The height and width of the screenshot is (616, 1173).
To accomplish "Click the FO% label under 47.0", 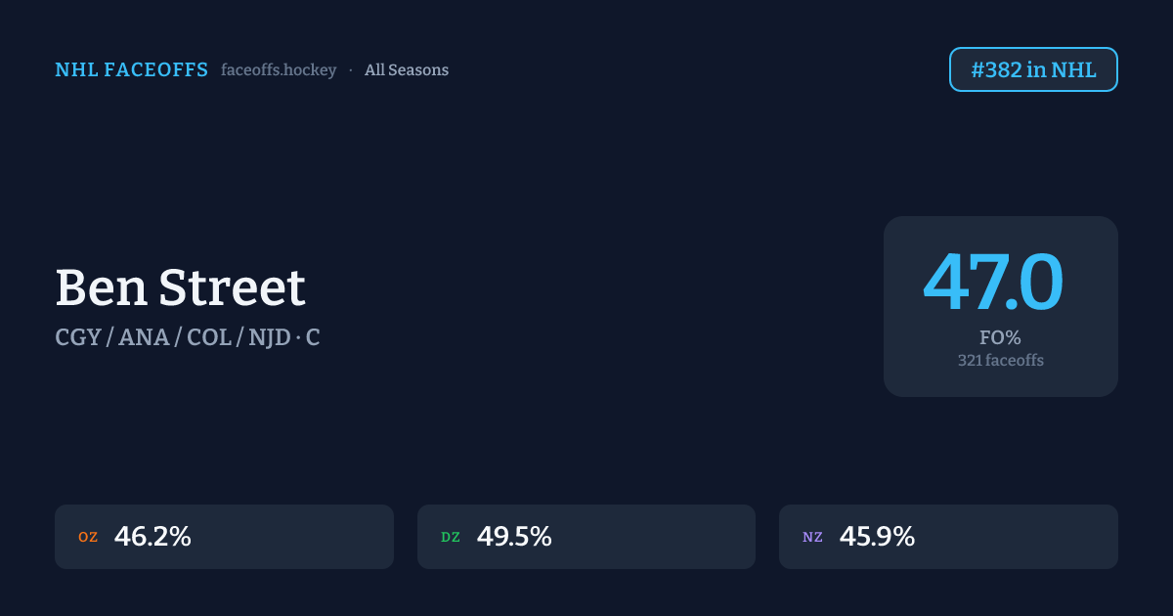I will point(1000,338).
